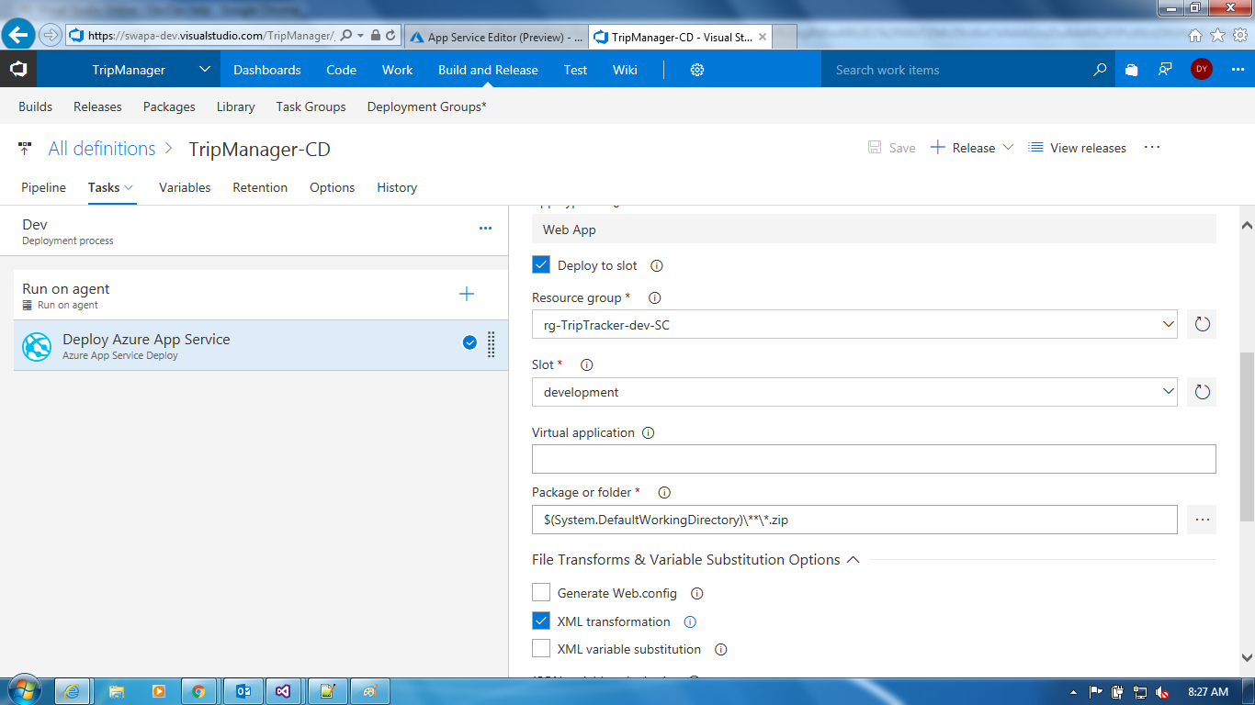Switch to the App Service Editor browser tab

pyautogui.click(x=495, y=37)
